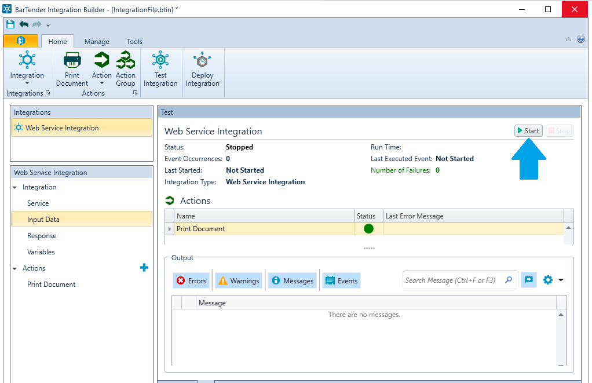Undo the last change
592x383 pixels.
[x=24, y=24]
